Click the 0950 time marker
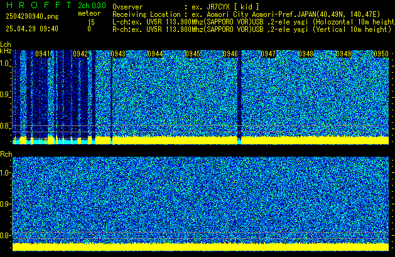This screenshot has width=395, height=257. pos(381,54)
